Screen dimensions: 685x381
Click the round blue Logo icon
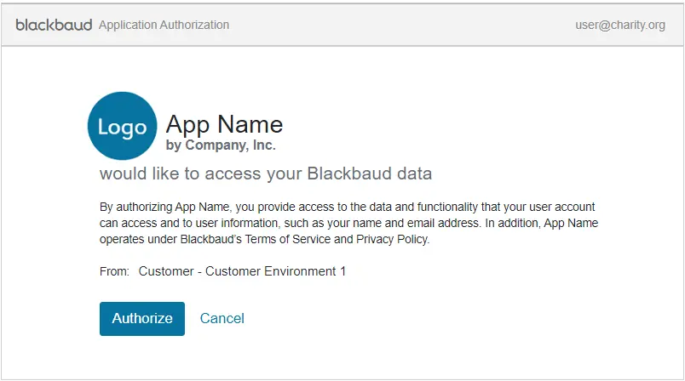pyautogui.click(x=122, y=127)
